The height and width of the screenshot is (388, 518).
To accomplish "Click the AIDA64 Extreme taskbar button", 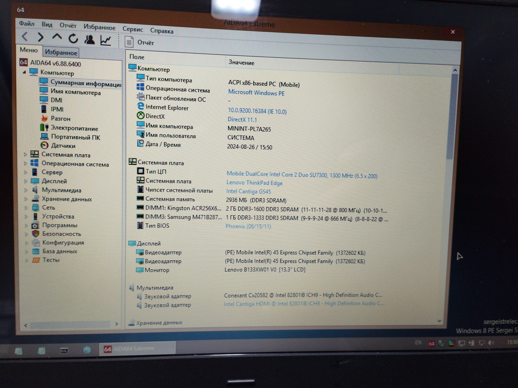I will pyautogui.click(x=138, y=349).
